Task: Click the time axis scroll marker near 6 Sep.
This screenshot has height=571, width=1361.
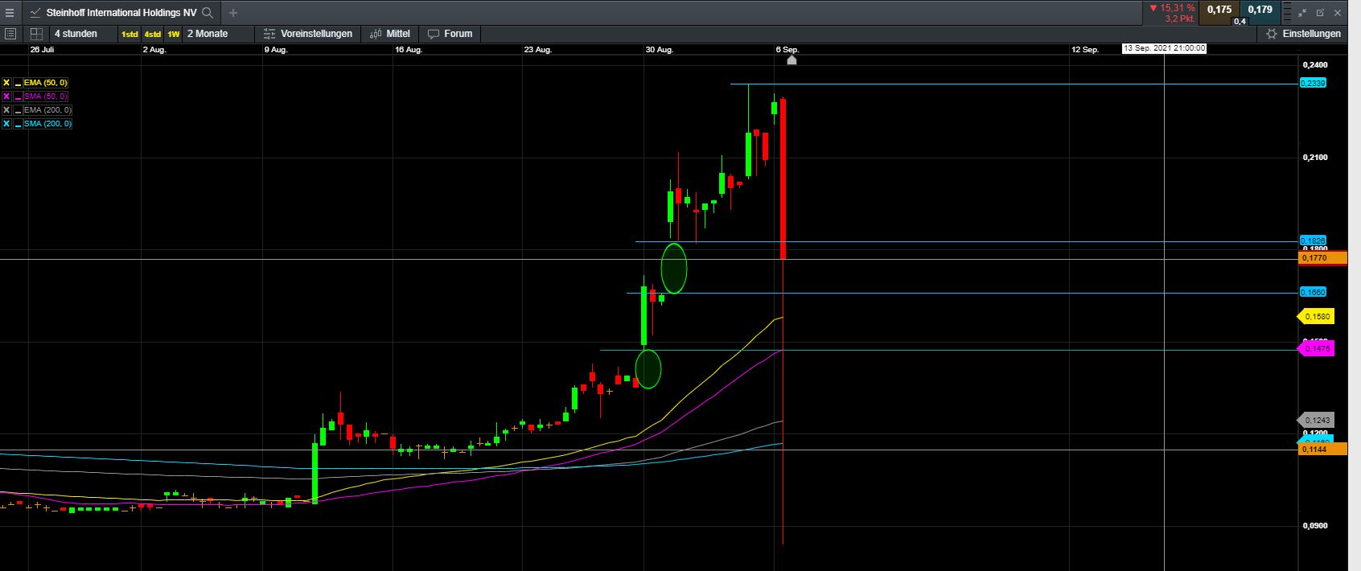Action: click(792, 60)
